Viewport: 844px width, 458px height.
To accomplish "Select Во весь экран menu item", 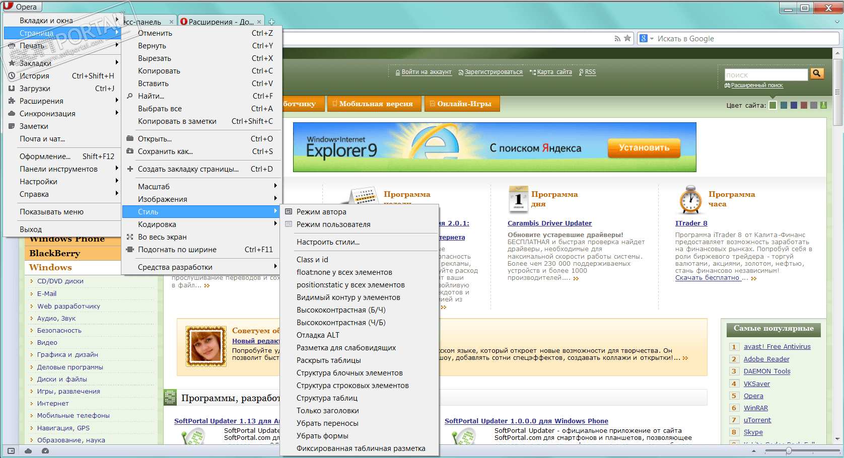I will [201, 237].
